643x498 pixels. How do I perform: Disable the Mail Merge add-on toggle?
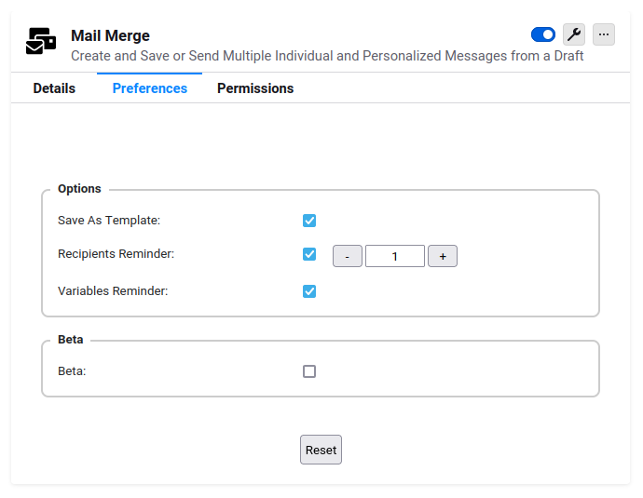(x=543, y=34)
